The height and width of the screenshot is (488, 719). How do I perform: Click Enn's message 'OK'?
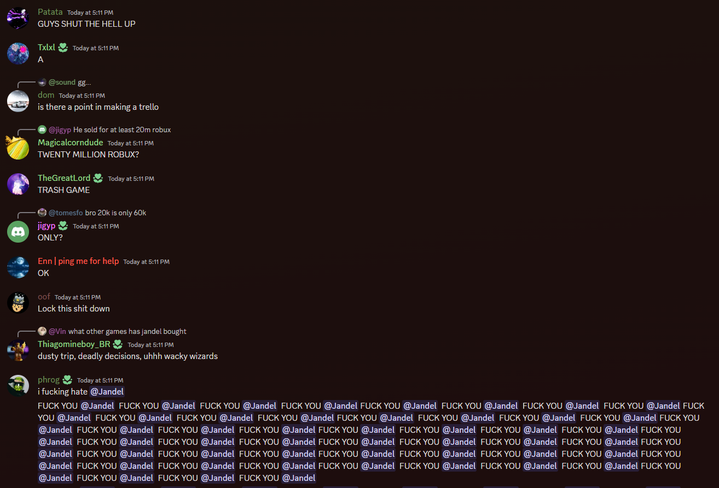pos(43,273)
